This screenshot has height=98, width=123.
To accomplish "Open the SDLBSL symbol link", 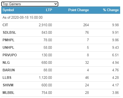I will (9, 33).
